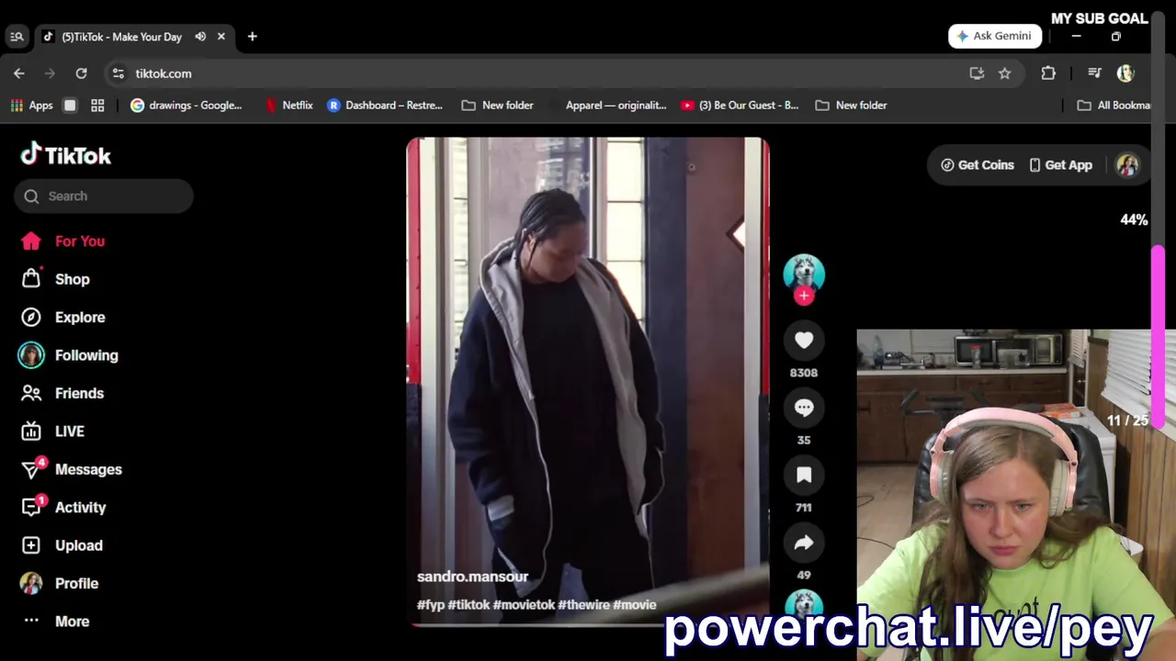Click the Get Coins button
This screenshot has height=661, width=1176.
click(x=978, y=165)
